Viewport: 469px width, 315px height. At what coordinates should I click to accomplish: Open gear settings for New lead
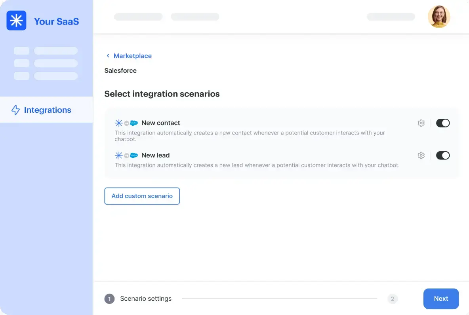tap(421, 156)
